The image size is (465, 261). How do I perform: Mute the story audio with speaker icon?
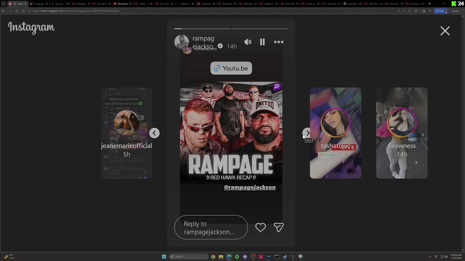point(248,42)
